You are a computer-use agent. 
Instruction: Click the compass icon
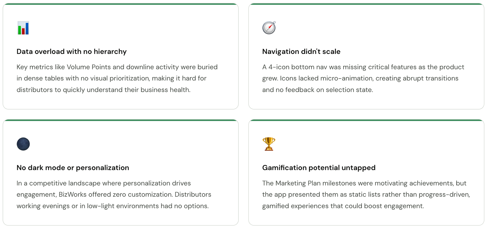[269, 28]
